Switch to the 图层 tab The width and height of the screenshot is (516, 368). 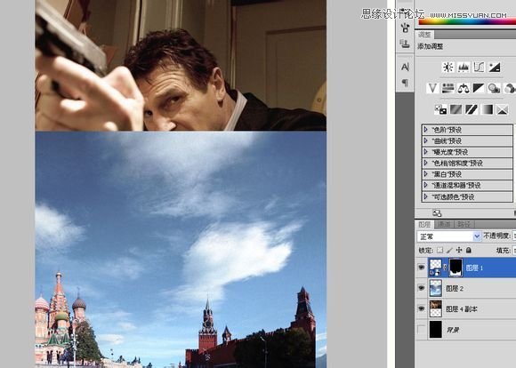(x=424, y=225)
